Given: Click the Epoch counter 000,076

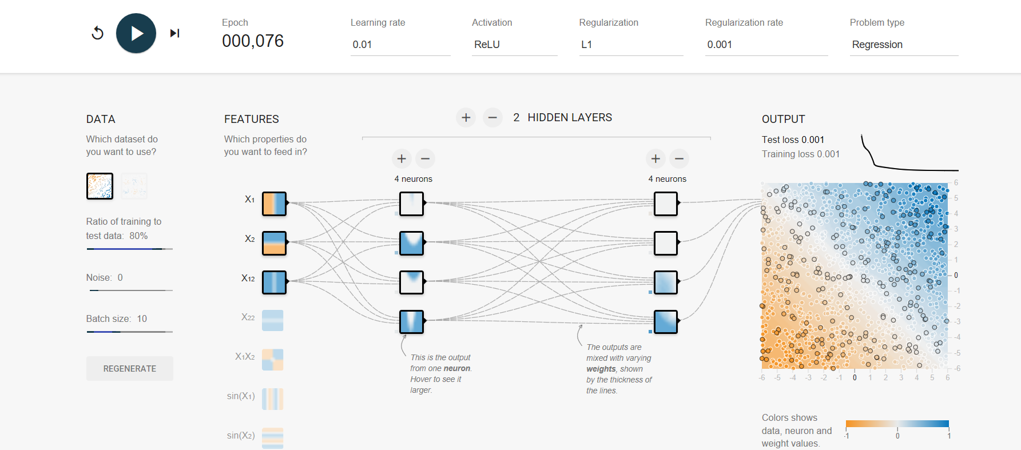Looking at the screenshot, I should coord(253,41).
